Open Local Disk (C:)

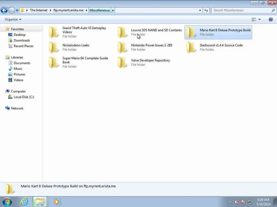pos(24,97)
